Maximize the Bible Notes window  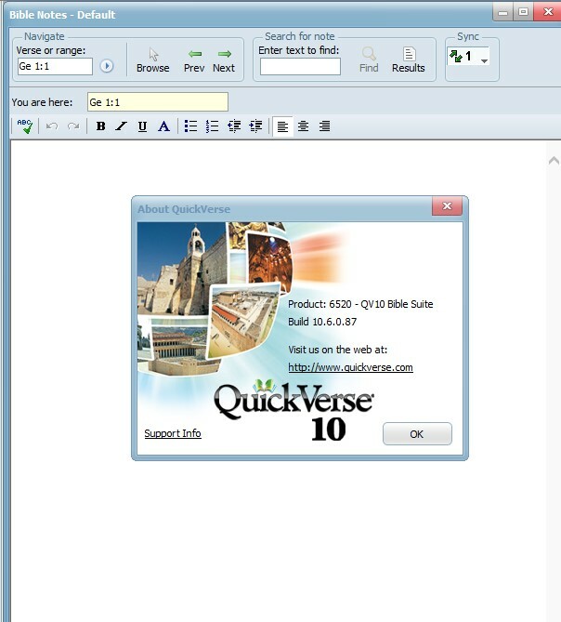(x=523, y=12)
